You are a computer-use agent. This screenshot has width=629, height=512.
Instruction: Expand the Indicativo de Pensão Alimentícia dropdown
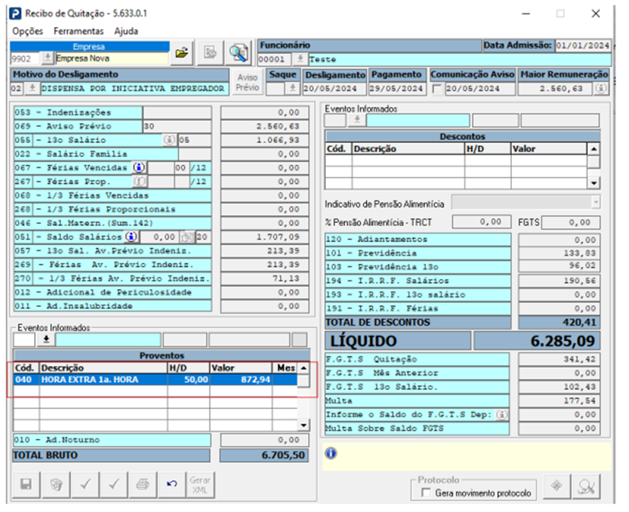click(x=596, y=202)
